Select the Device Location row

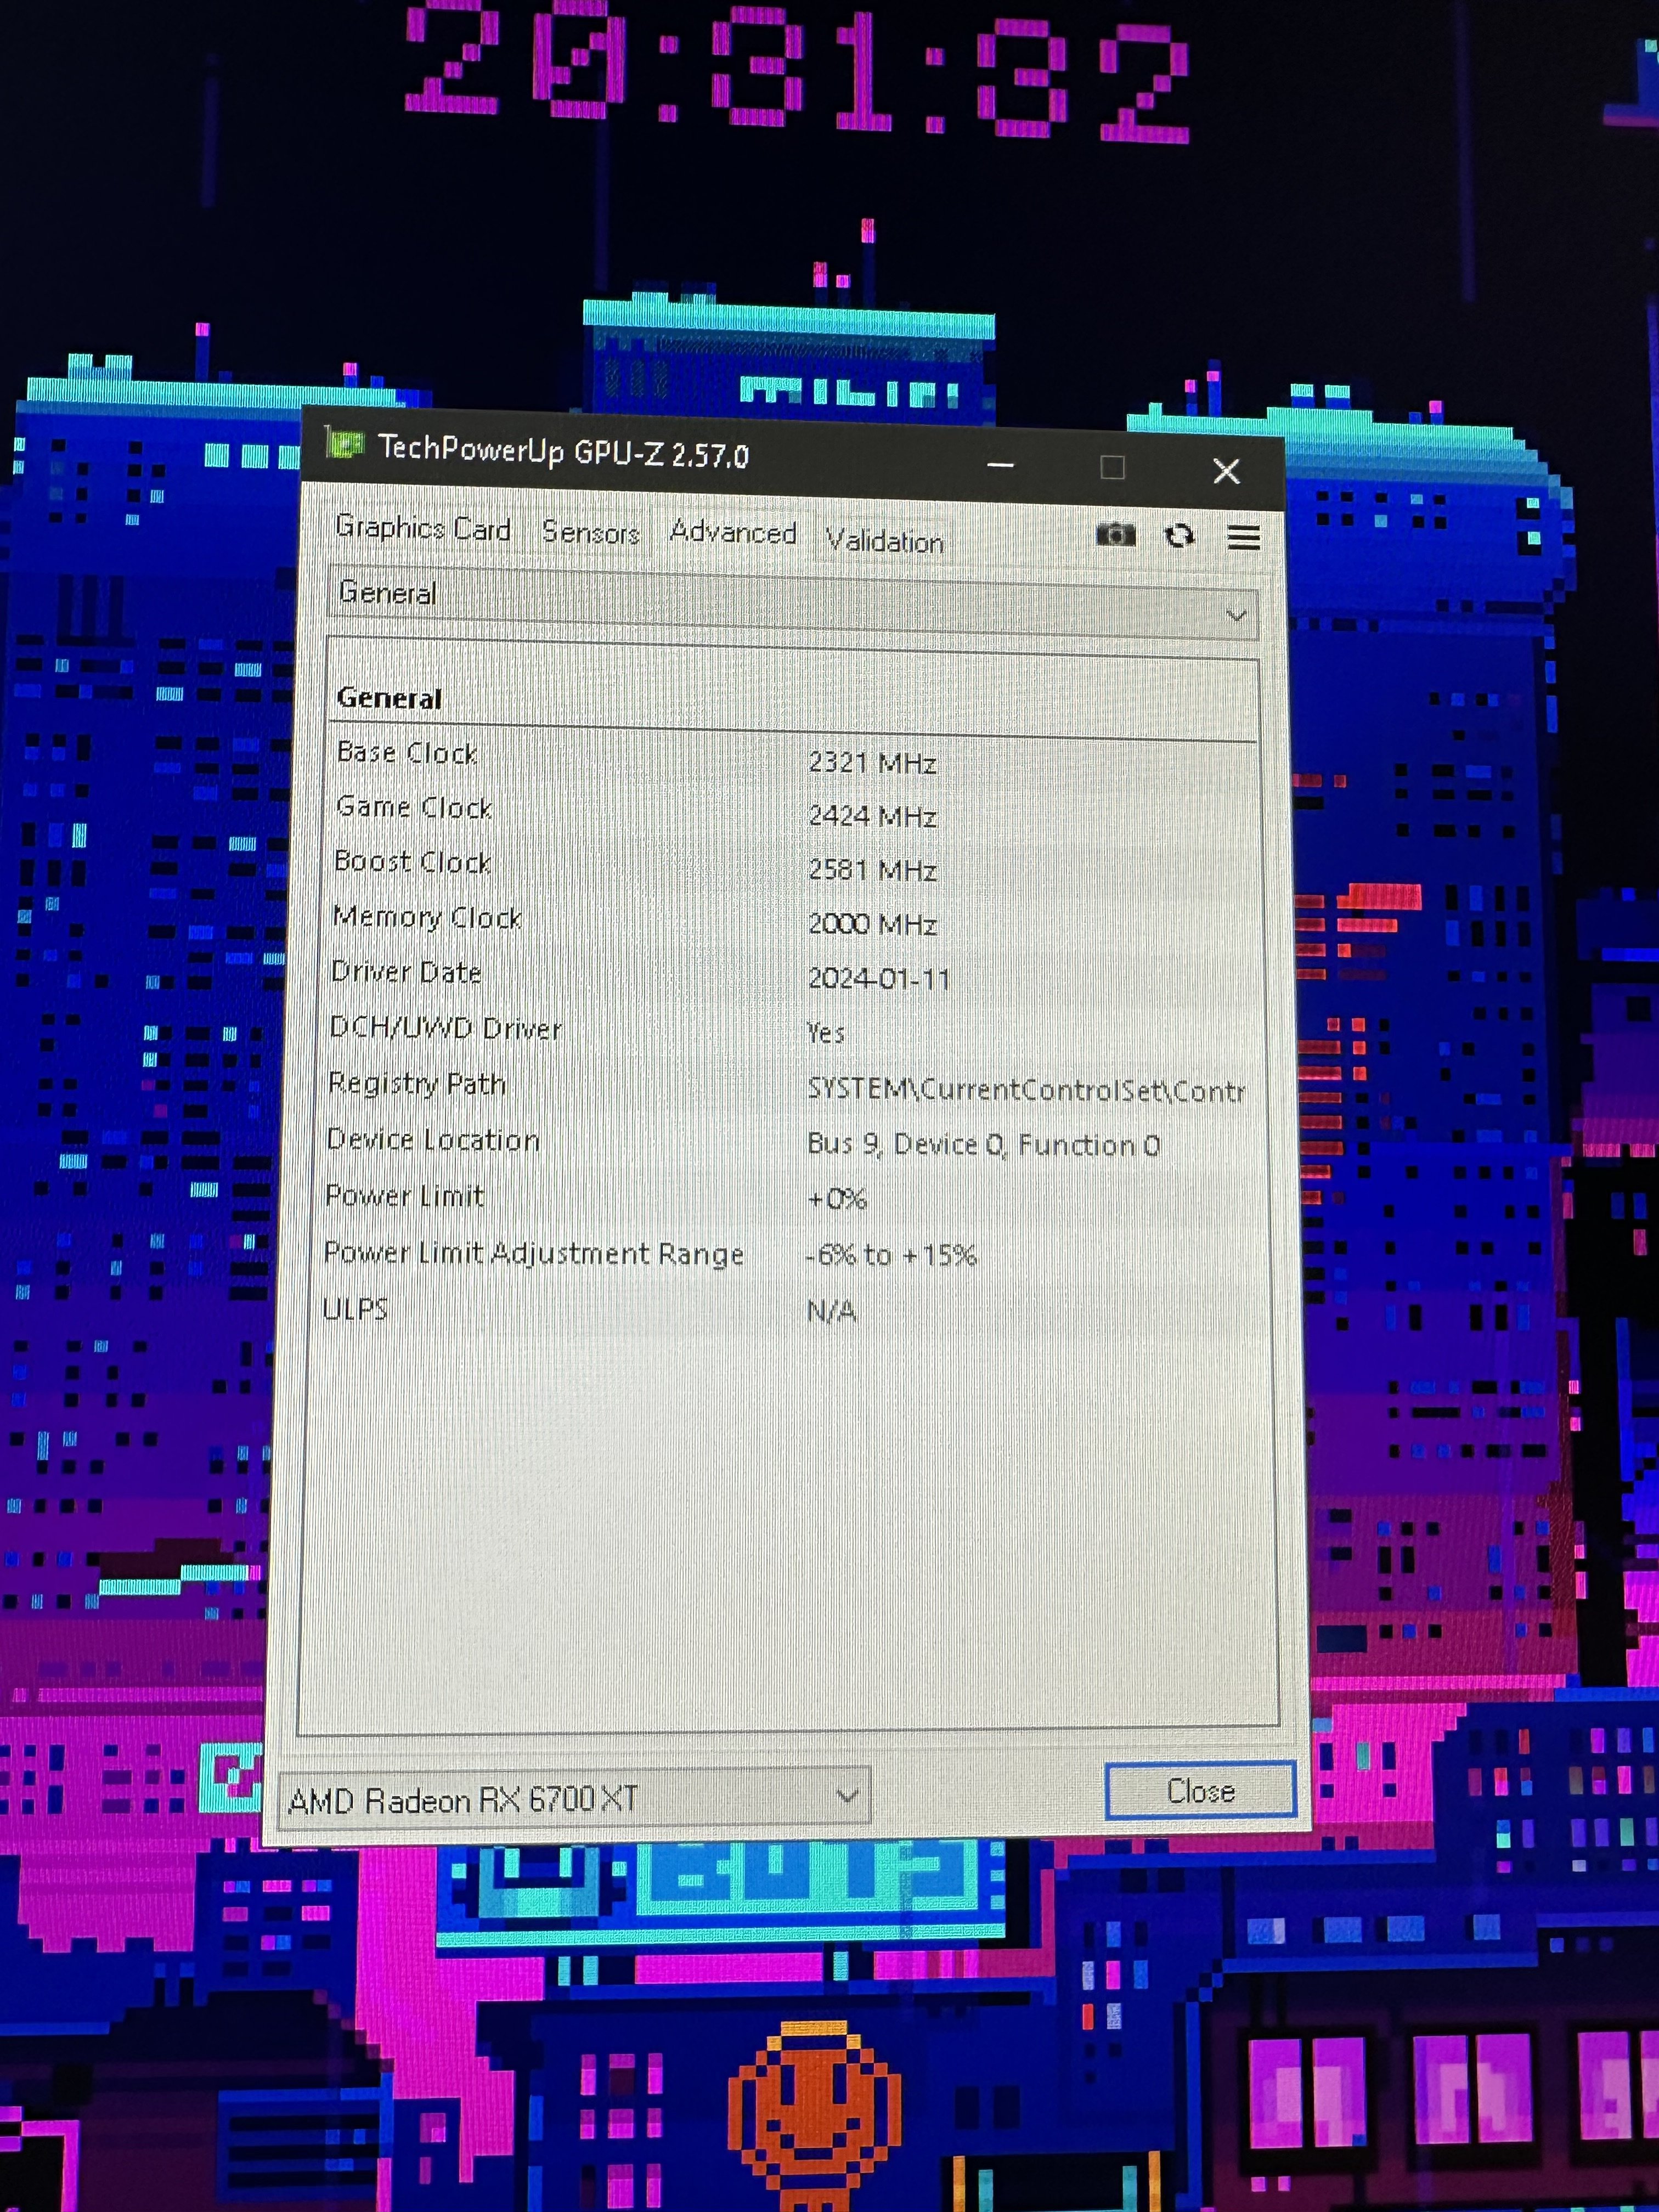[x=433, y=1139]
